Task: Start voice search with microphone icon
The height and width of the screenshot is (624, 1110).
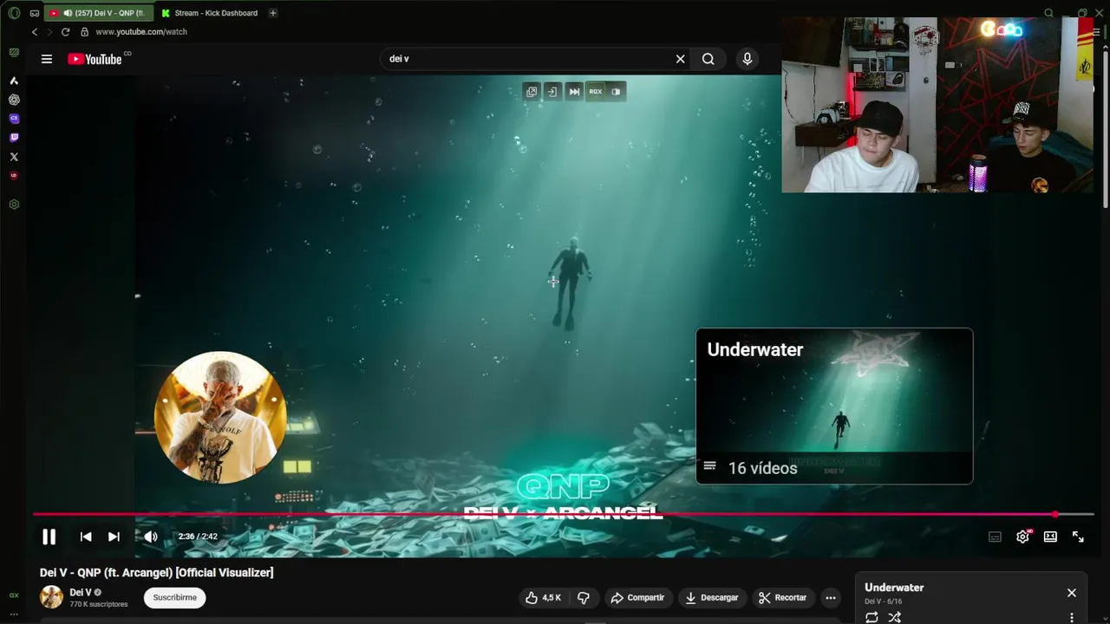Action: [748, 59]
